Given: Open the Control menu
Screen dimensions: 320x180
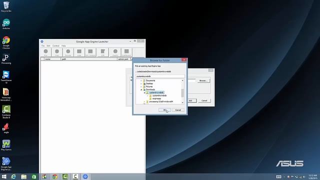Looking at the screenshot, I should point(55,45).
